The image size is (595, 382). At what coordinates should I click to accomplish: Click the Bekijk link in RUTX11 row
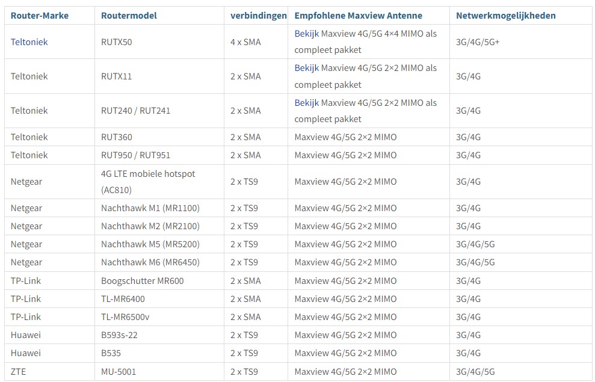click(306, 68)
